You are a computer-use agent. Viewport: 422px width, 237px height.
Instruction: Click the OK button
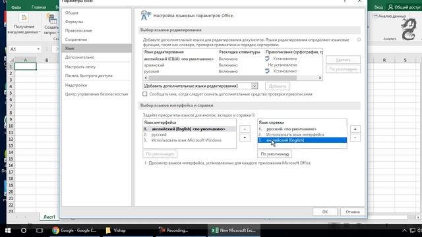tap(325, 212)
